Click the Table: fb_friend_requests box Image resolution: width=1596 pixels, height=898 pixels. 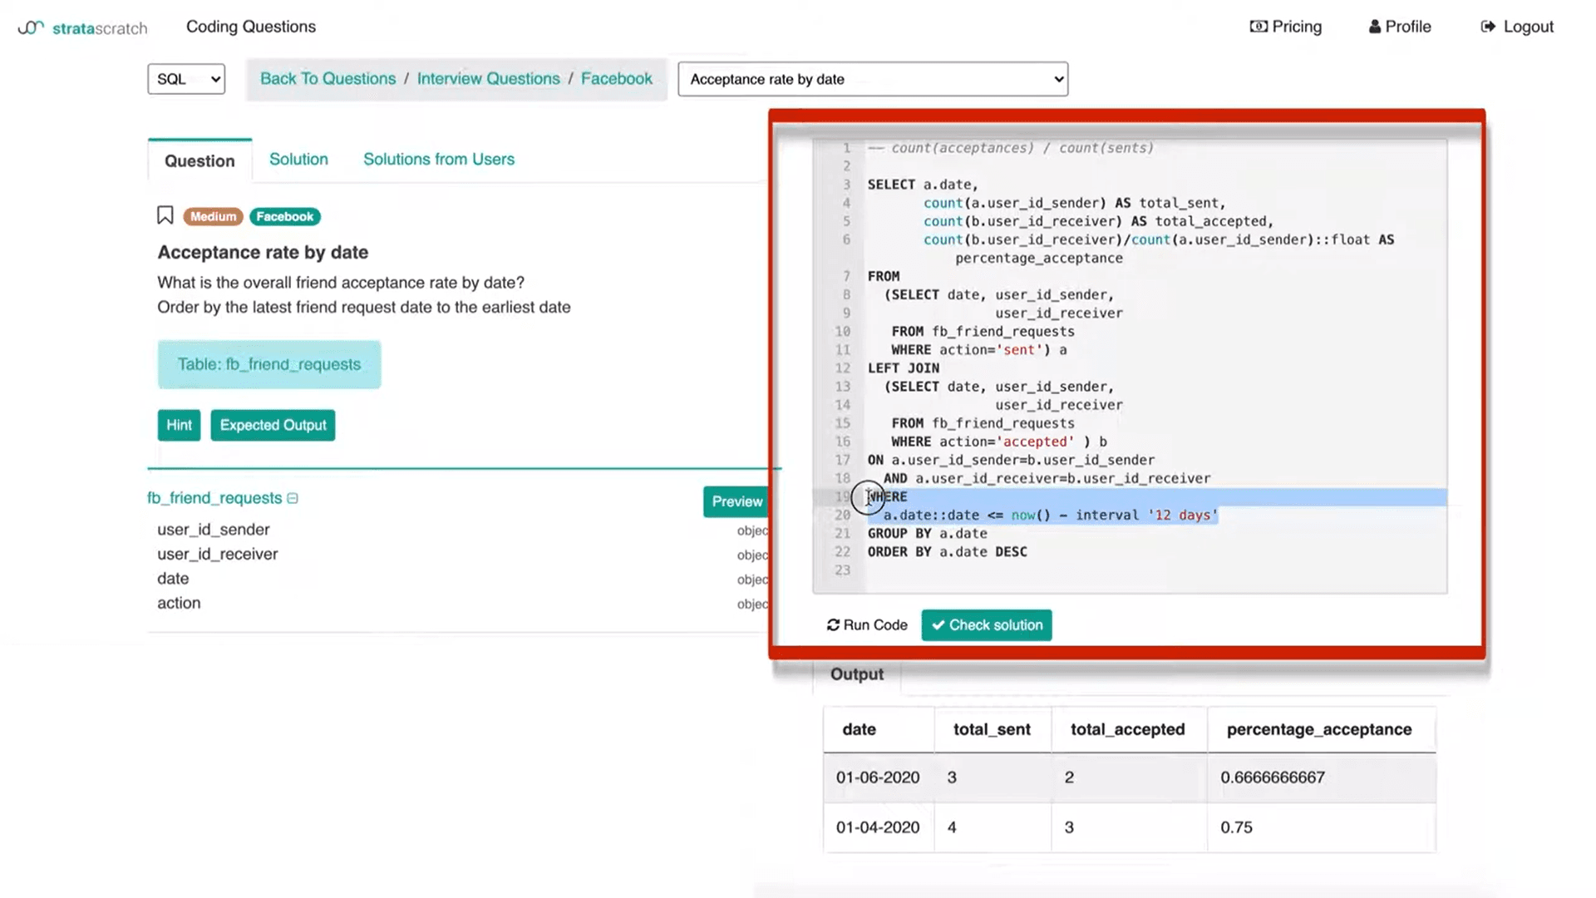(x=269, y=364)
